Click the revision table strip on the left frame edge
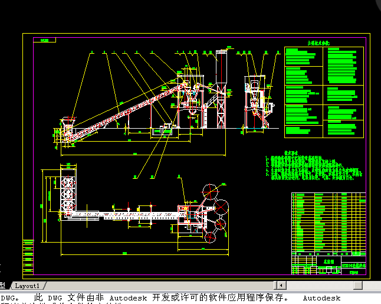The height and width of the screenshot is (304, 381). click(x=28, y=257)
